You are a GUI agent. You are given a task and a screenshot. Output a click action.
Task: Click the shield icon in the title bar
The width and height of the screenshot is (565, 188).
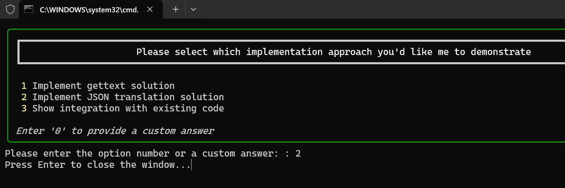10,9
